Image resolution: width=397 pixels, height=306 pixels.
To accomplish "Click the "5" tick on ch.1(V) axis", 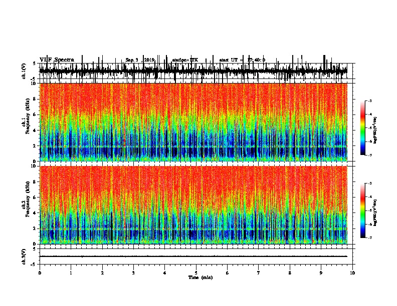I will [35, 63].
